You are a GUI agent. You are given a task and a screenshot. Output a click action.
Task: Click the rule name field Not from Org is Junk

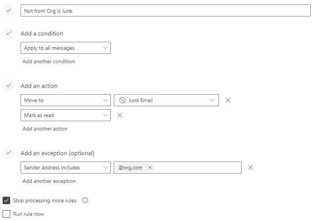click(x=165, y=11)
